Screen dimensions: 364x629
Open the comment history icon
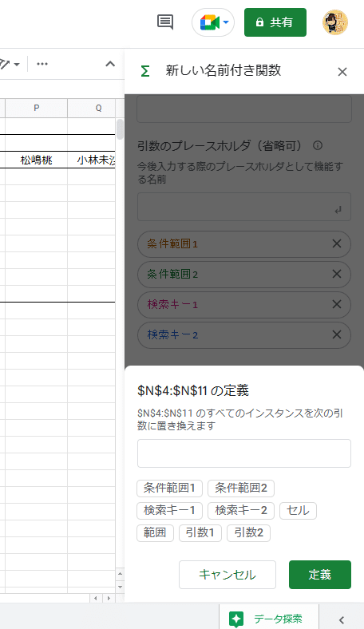(x=165, y=22)
